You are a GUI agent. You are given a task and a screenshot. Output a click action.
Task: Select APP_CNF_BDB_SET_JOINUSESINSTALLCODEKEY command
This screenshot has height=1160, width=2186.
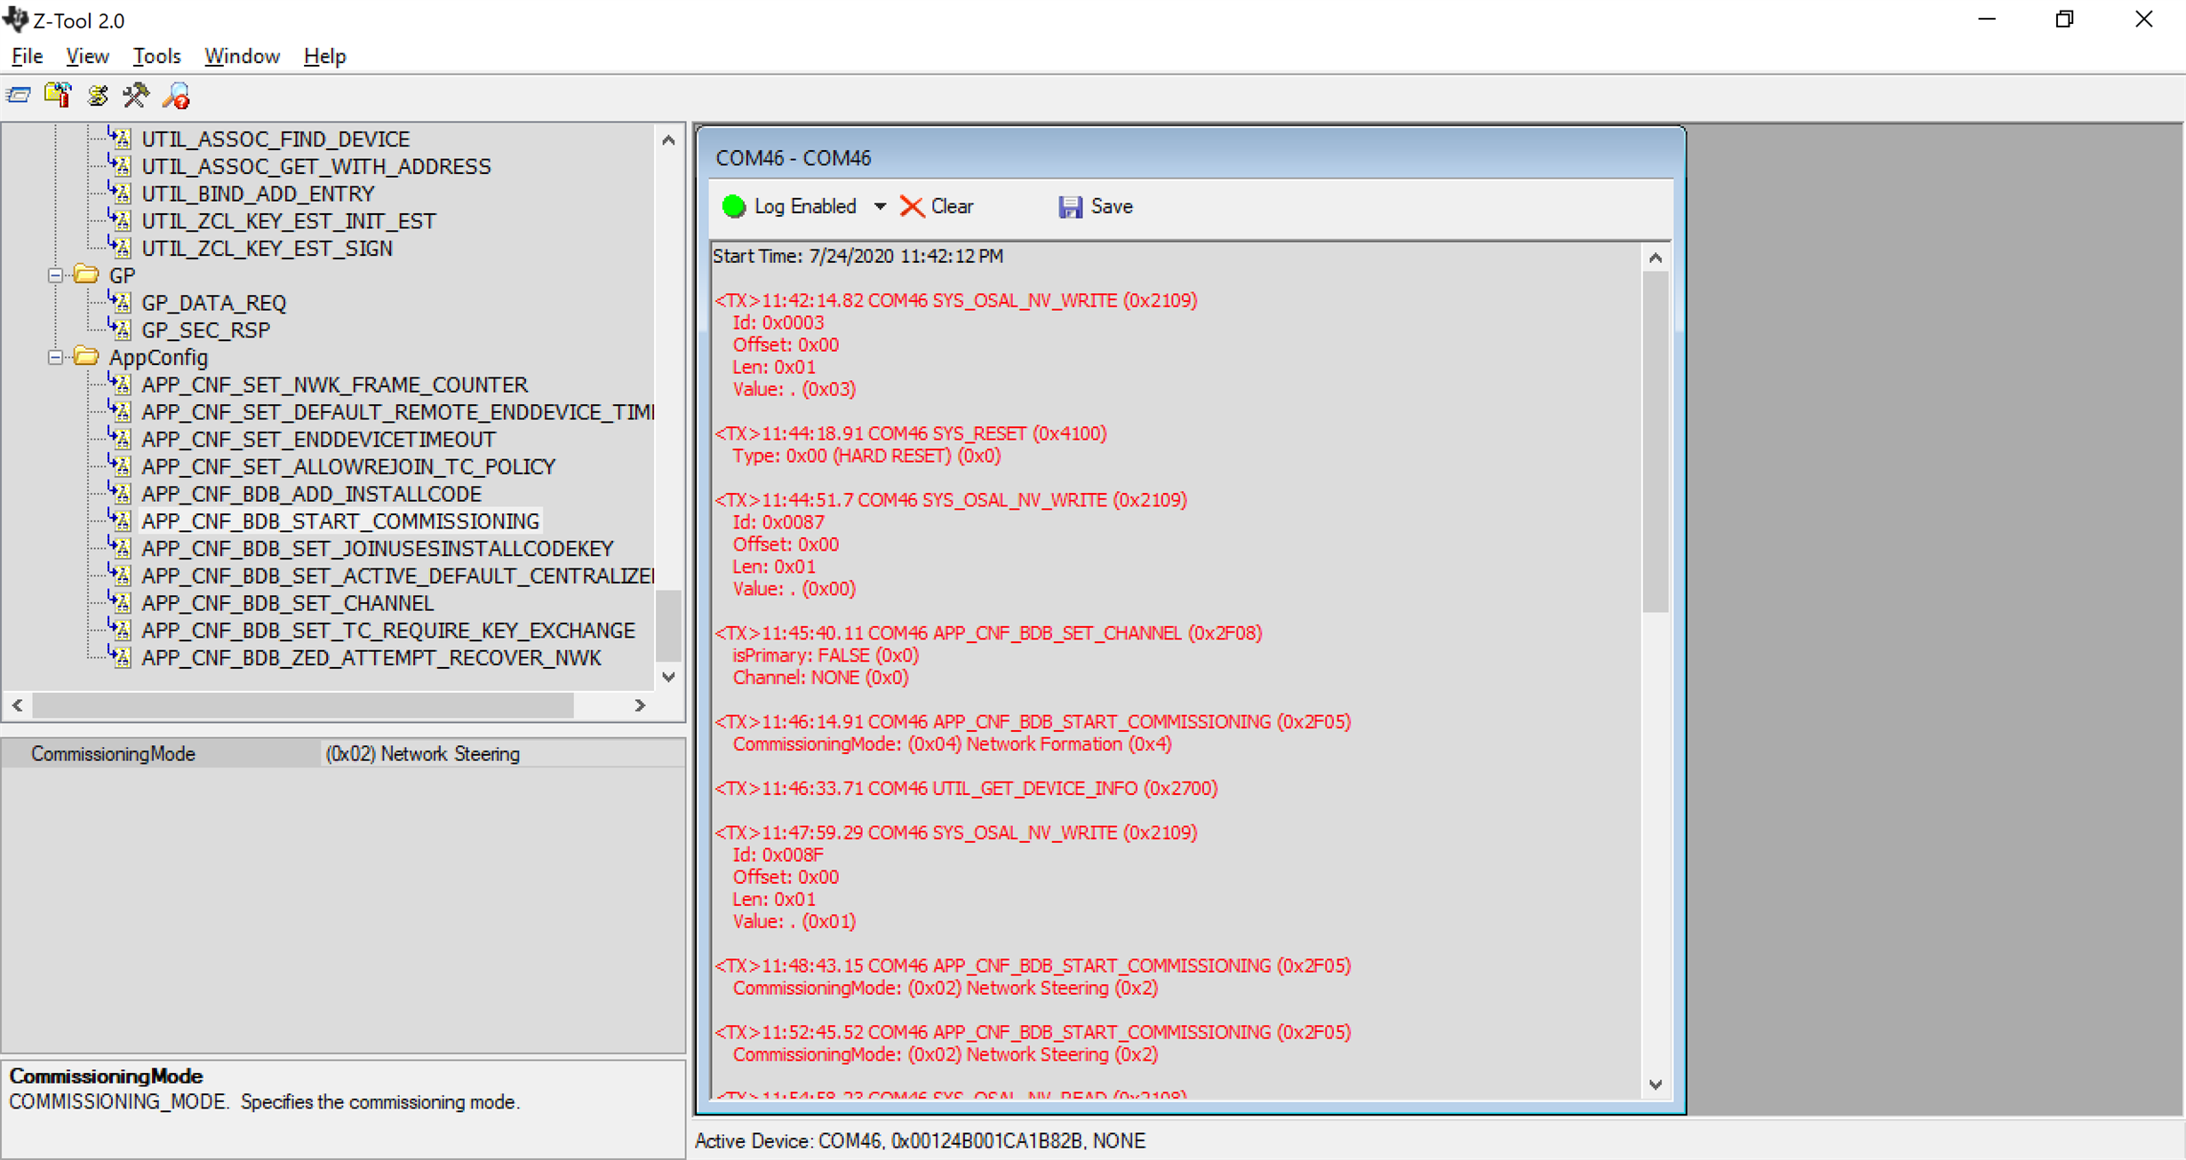coord(378,549)
